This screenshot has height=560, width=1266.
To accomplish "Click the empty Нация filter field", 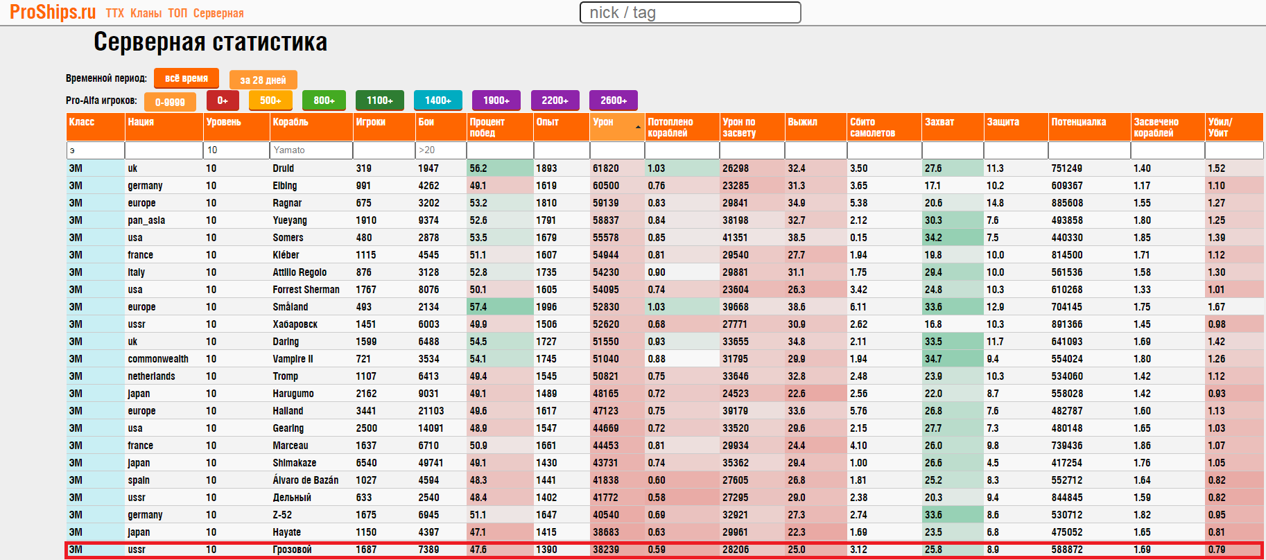I will tap(164, 150).
